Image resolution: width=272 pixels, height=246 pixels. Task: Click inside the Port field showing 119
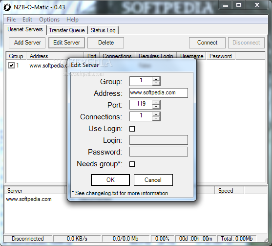141,105
